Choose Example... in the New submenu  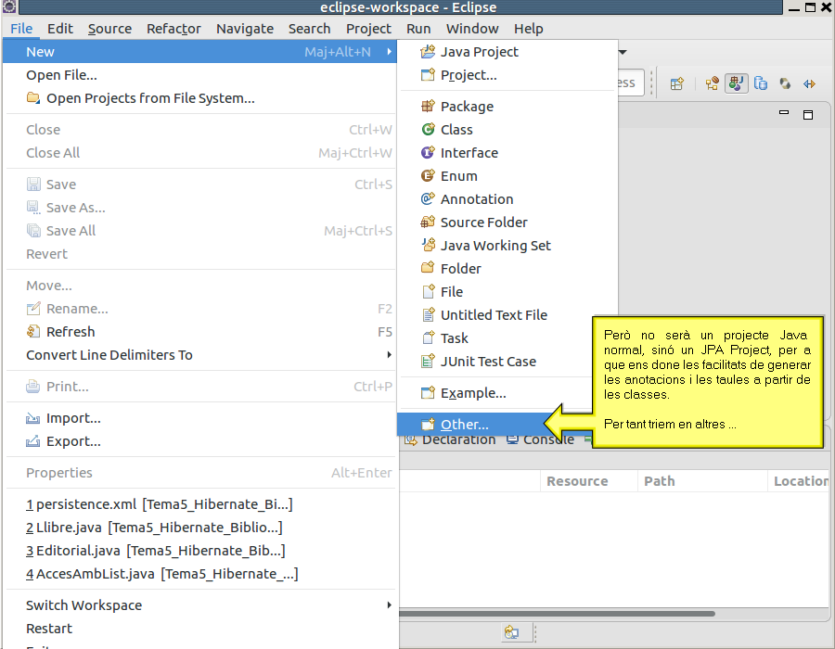pos(495,393)
